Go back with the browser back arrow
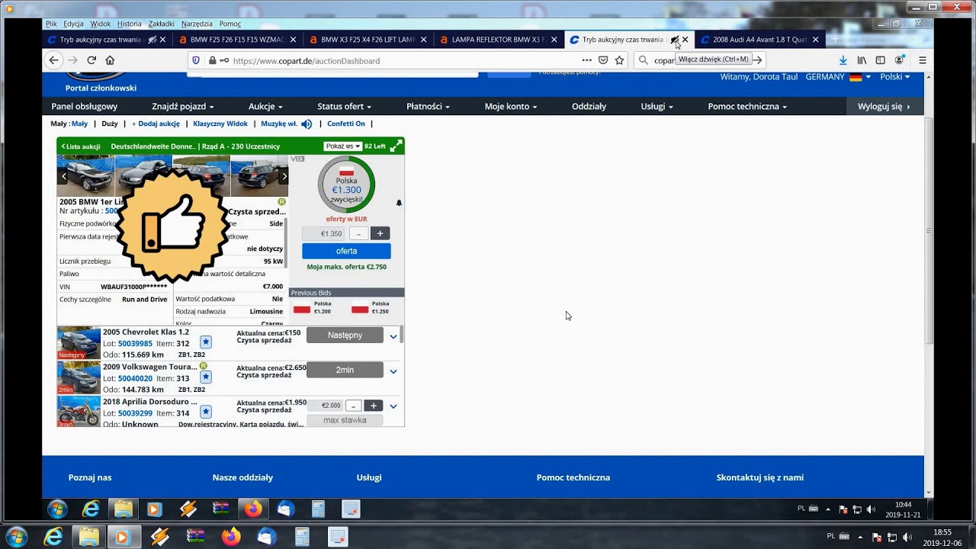 (x=53, y=60)
